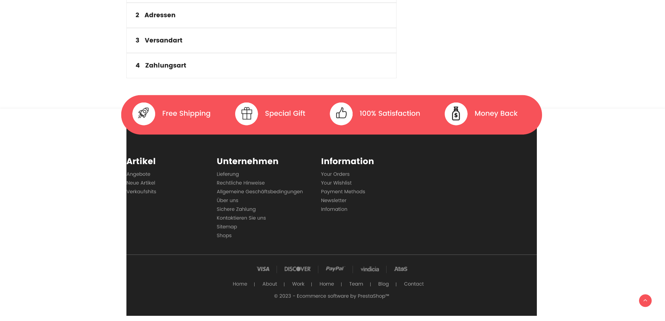665x321 pixels.
Task: Click the first Home footer menu item
Action: [240, 284]
